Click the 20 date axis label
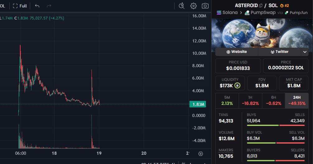 coord(144,153)
